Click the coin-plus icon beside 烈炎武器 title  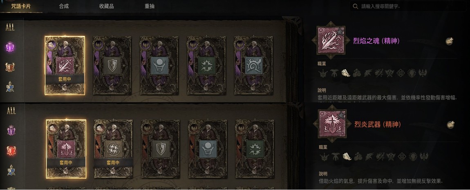(x=450, y=125)
